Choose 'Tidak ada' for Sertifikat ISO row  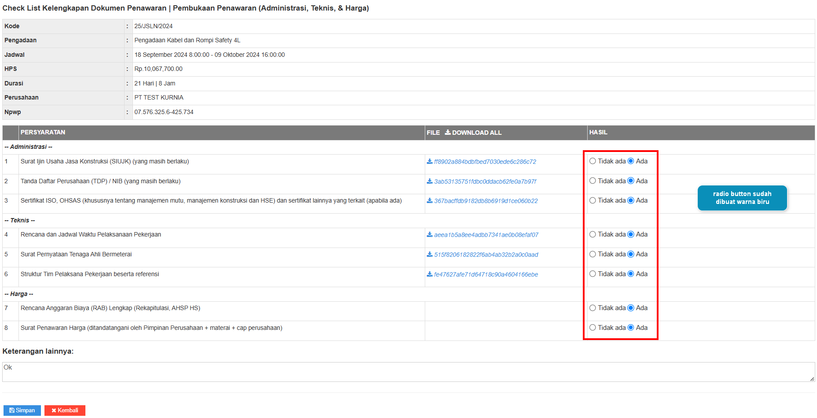pos(593,200)
